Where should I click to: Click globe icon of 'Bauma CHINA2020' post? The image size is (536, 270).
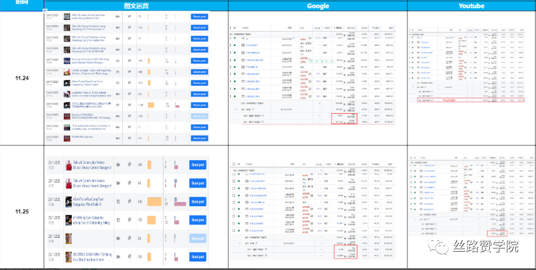(x=129, y=116)
